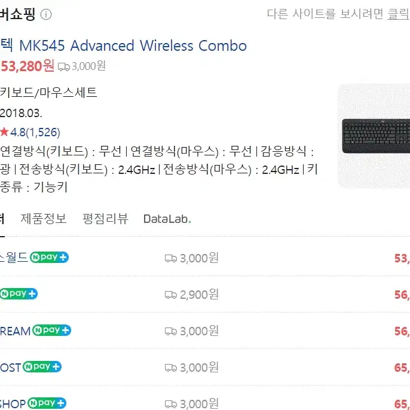Click the Npay+ badge next to REAM
Screen dimensions: 410x410
(51, 331)
